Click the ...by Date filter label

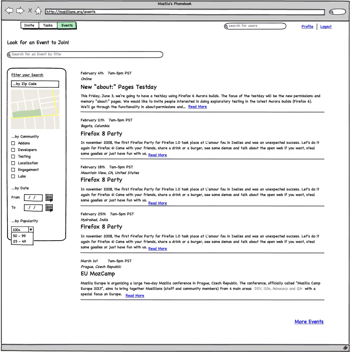click(x=20, y=188)
